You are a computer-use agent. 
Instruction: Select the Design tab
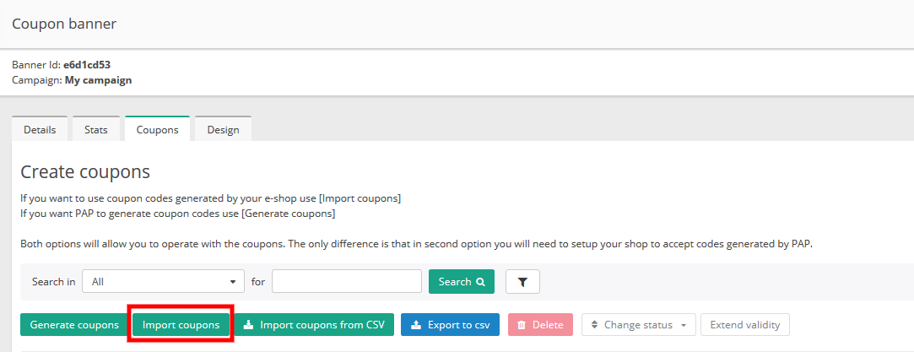click(x=223, y=130)
